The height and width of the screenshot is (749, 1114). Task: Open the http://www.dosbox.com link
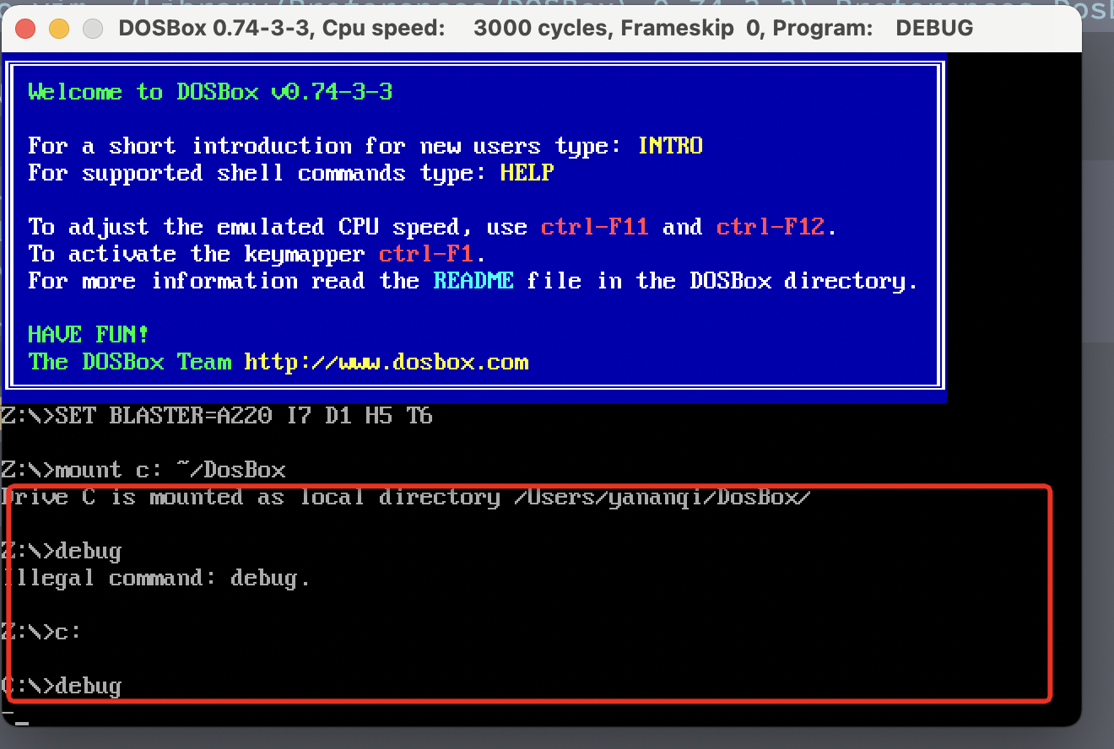click(387, 361)
